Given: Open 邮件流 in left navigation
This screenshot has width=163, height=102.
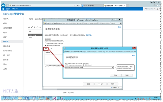Looking at the screenshot, I should [x=6, y=42].
